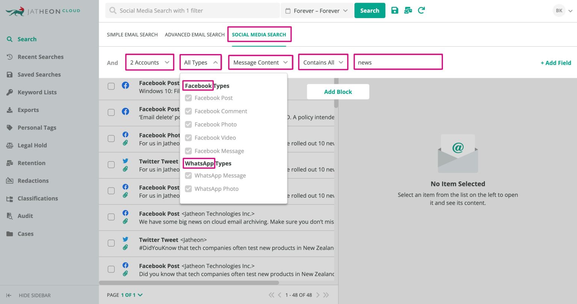The height and width of the screenshot is (304, 577).
Task: Click the forward-email icon next to the save icon
Action: (408, 11)
